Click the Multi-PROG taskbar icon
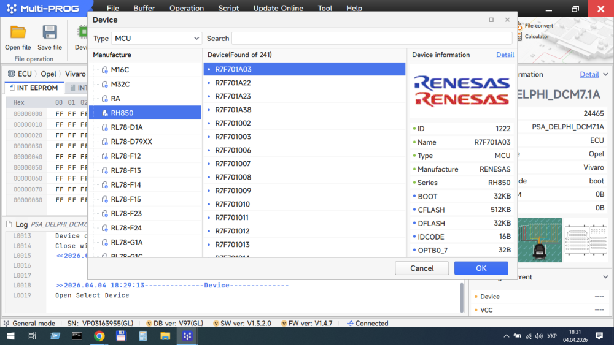 187,336
